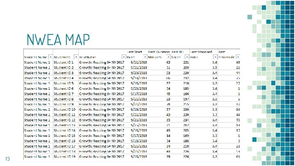Click percentile 17 in Student ID 14 row
Screen dimensions: 295x166
point(238,130)
